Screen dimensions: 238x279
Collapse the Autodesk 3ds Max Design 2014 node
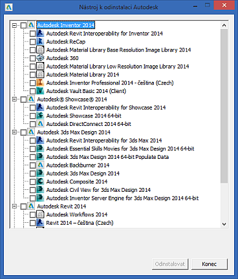[14, 132]
